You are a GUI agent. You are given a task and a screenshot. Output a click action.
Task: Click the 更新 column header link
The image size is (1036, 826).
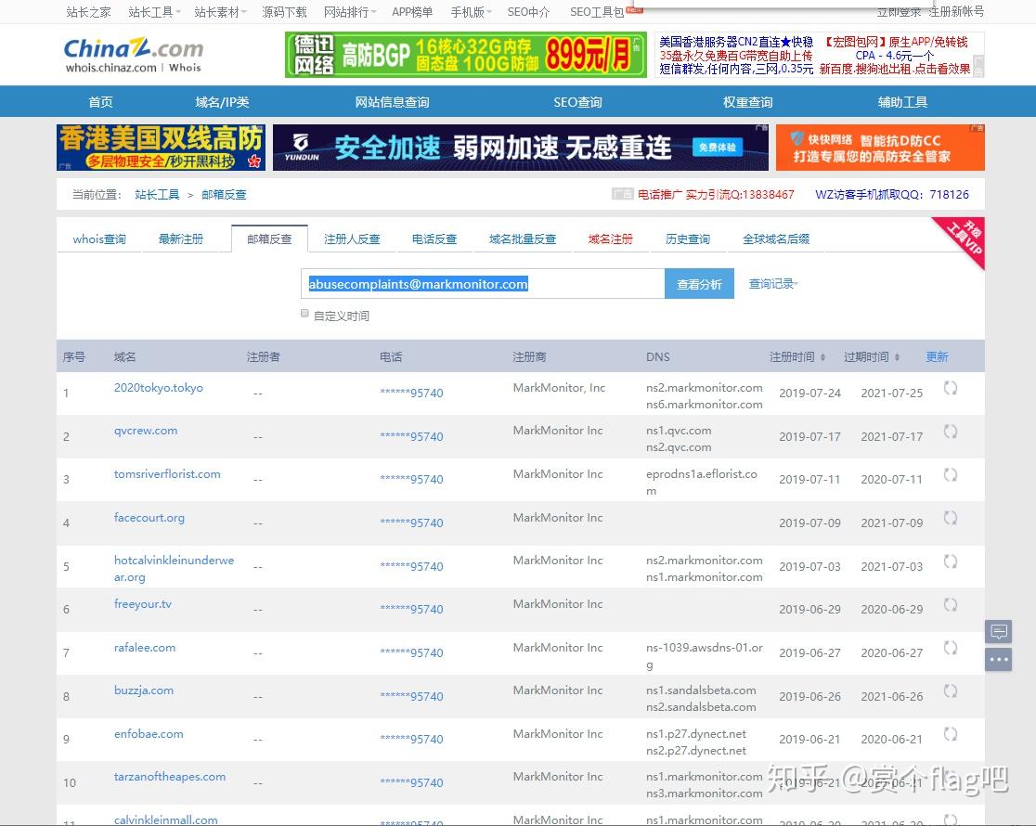(x=937, y=356)
